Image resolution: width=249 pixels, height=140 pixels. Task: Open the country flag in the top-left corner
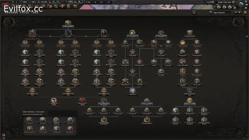pos(5,3)
